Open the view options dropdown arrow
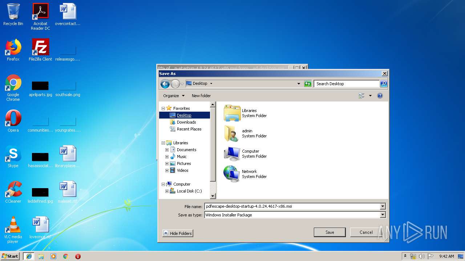The width and height of the screenshot is (465, 261). pyautogui.click(x=370, y=96)
